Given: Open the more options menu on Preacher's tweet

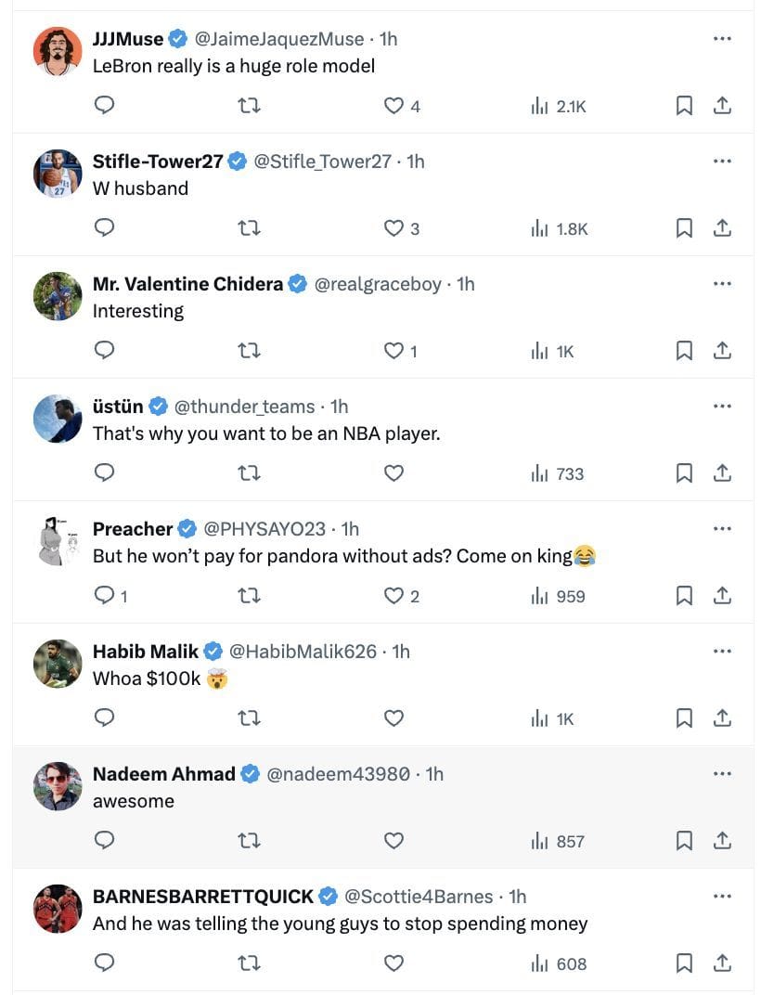Looking at the screenshot, I should pos(722,527).
